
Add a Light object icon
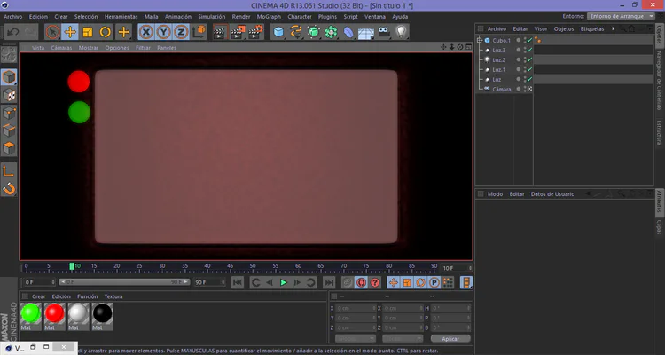coord(401,32)
